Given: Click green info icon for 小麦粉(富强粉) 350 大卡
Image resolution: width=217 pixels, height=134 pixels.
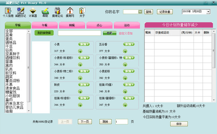Looking at the screenshot, I should click(x=125, y=65).
